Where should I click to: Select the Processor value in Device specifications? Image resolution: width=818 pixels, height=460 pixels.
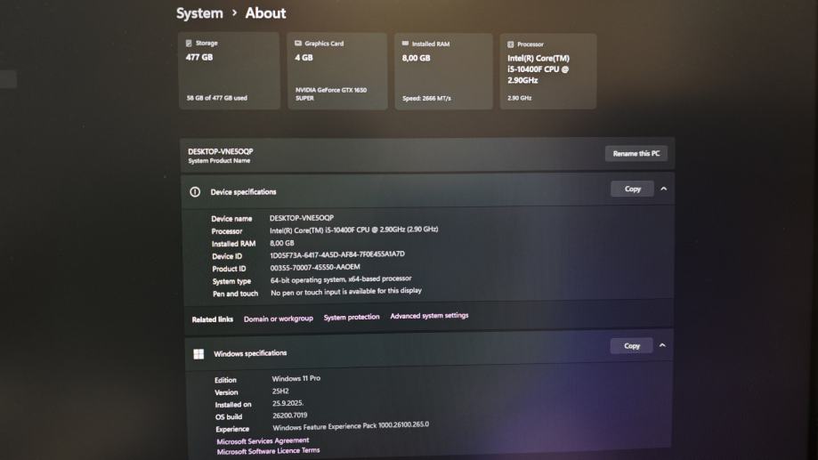click(353, 230)
